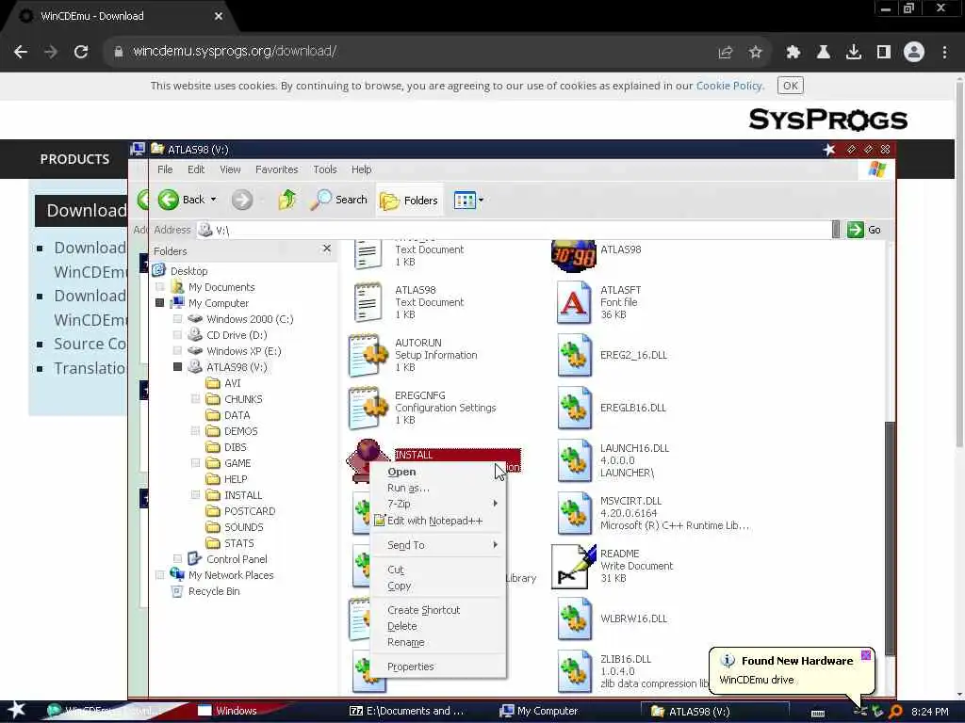
Task: Expand Send To submenu
Action: point(437,545)
